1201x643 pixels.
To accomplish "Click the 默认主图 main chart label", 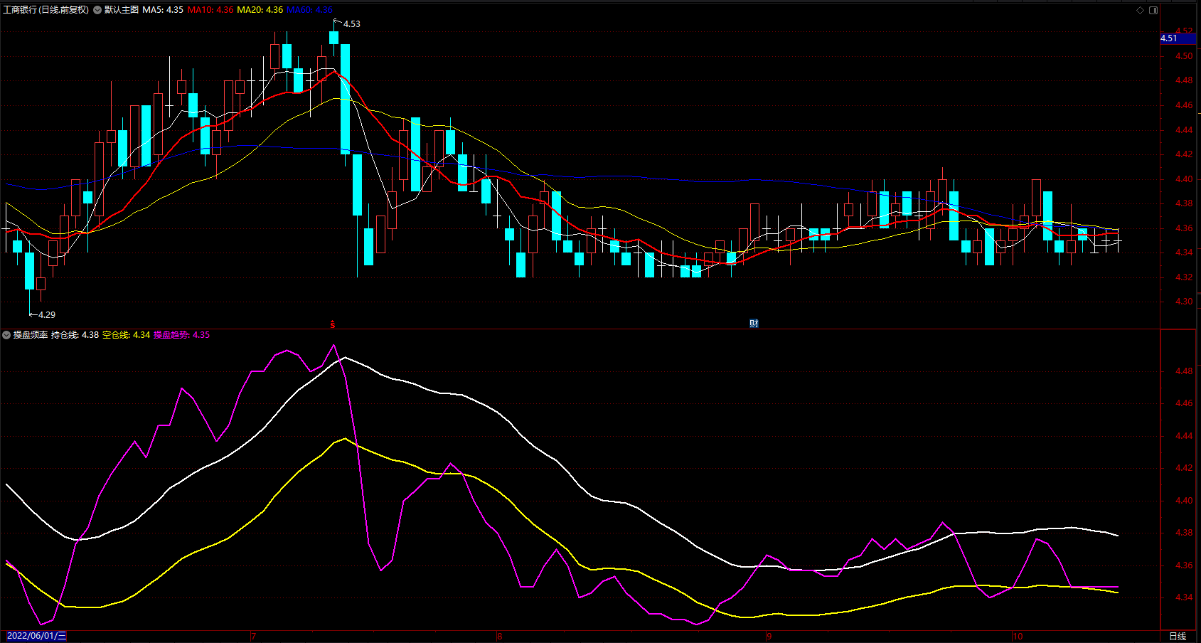I will coord(122,10).
